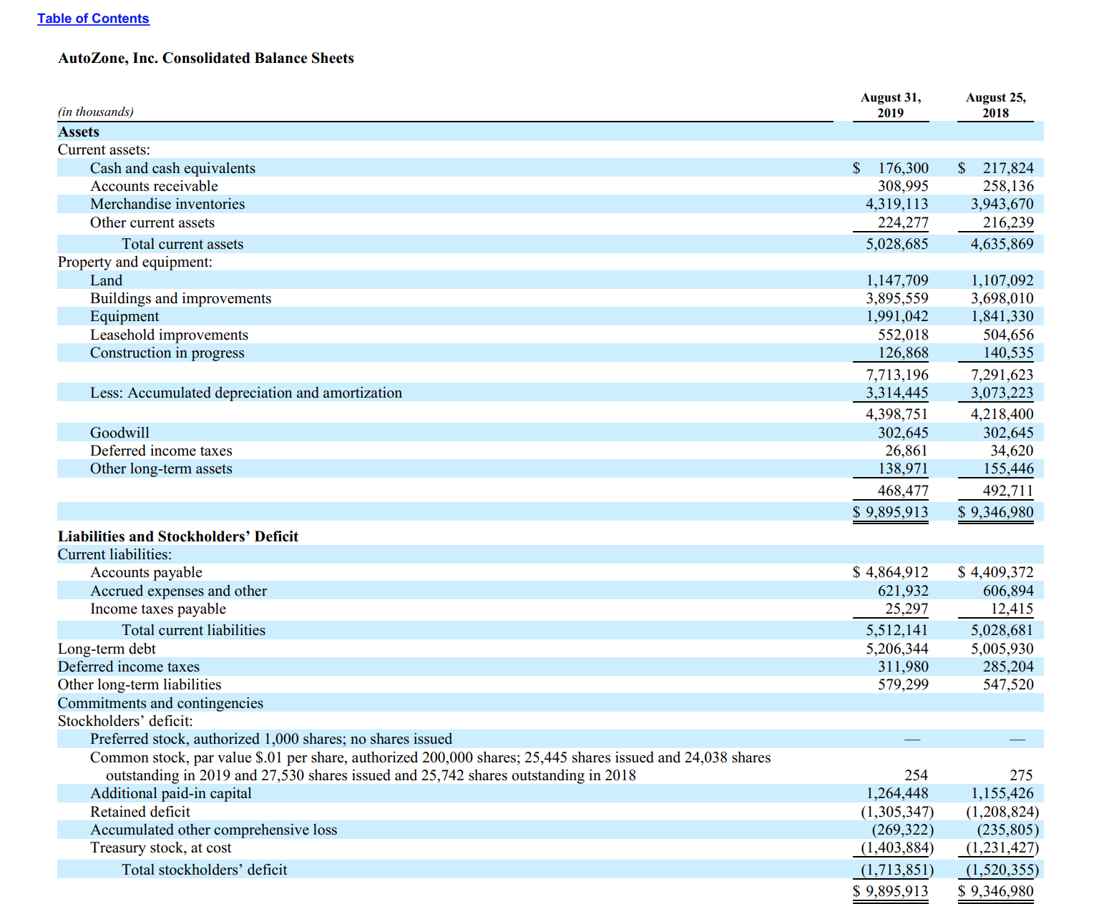Select the 1,991,042 equipment value
This screenshot has height=924, width=1109.
tap(897, 316)
